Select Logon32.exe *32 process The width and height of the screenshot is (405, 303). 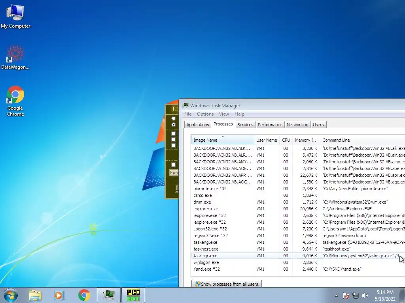(298, 229)
